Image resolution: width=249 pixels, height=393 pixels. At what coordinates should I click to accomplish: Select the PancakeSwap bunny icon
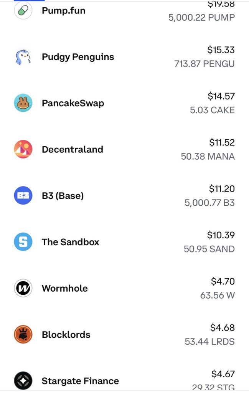coord(23,103)
